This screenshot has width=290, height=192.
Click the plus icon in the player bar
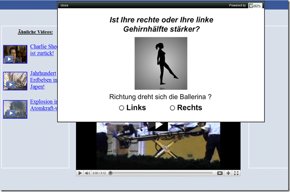coord(228,173)
